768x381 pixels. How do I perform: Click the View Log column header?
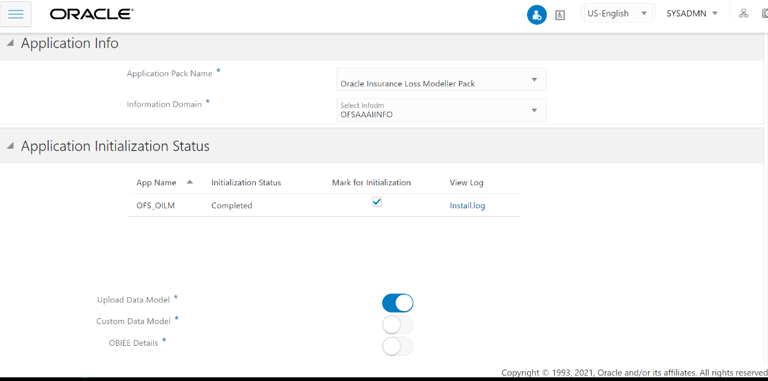466,183
